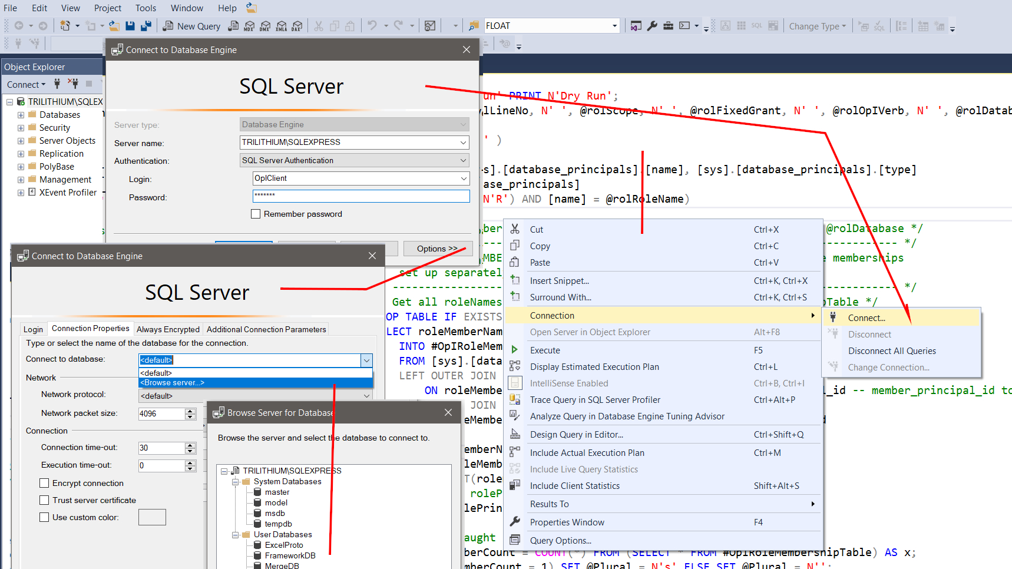
Task: Open the Server name dropdown
Action: coord(463,143)
